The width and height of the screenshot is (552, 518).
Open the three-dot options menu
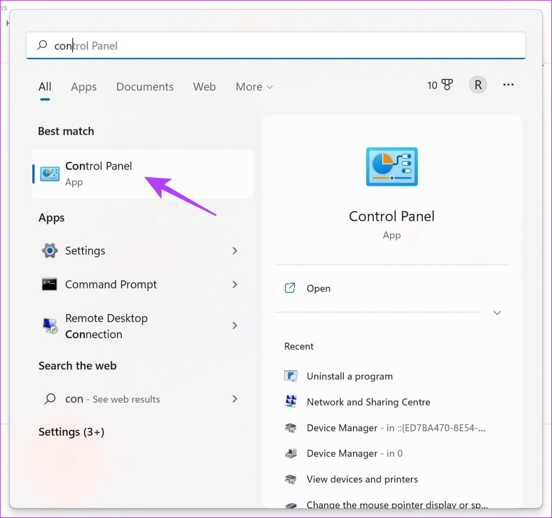pos(508,85)
